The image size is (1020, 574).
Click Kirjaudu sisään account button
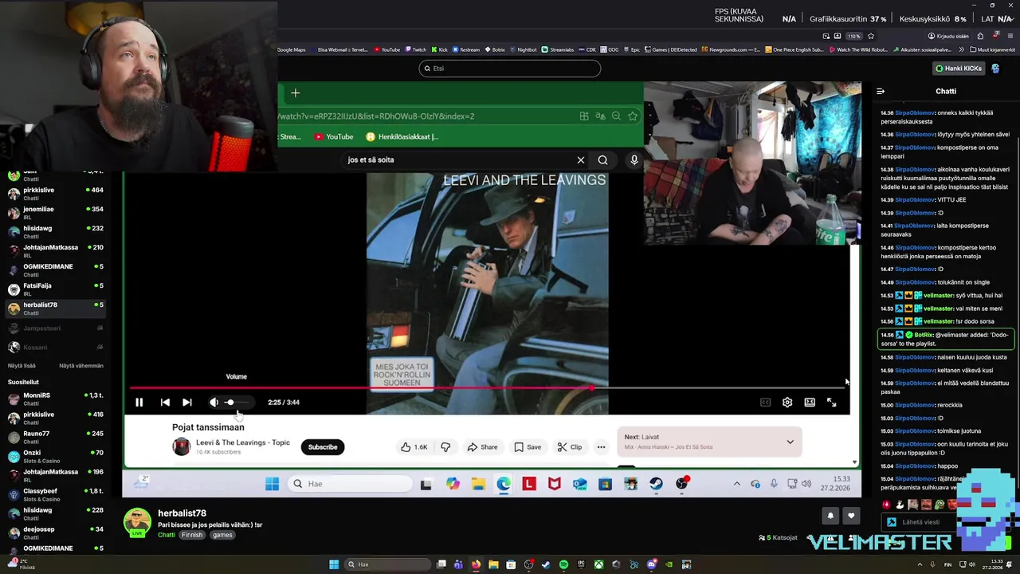tap(948, 36)
